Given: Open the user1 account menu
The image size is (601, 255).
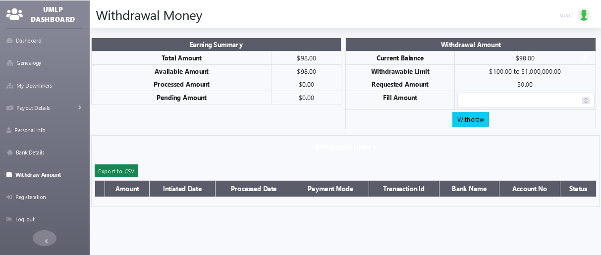Looking at the screenshot, I should pyautogui.click(x=567, y=15).
